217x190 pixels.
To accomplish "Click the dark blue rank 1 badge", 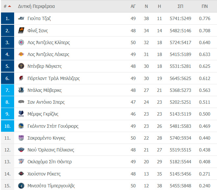I will click(x=8, y=18).
